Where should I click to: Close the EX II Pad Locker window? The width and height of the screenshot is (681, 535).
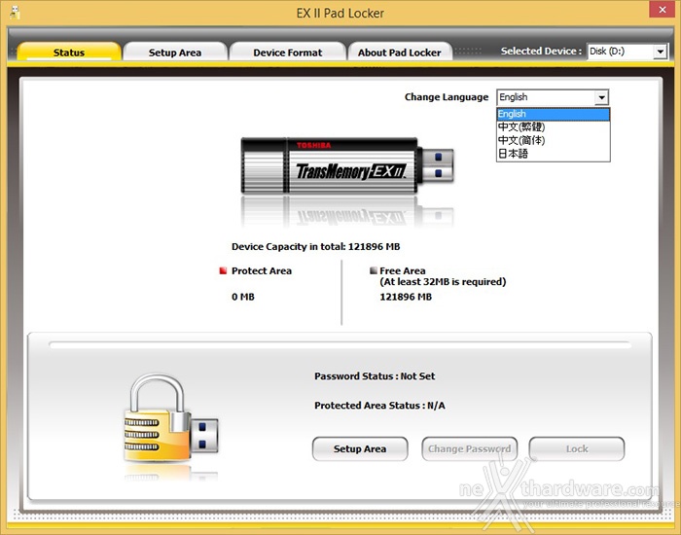click(x=663, y=9)
